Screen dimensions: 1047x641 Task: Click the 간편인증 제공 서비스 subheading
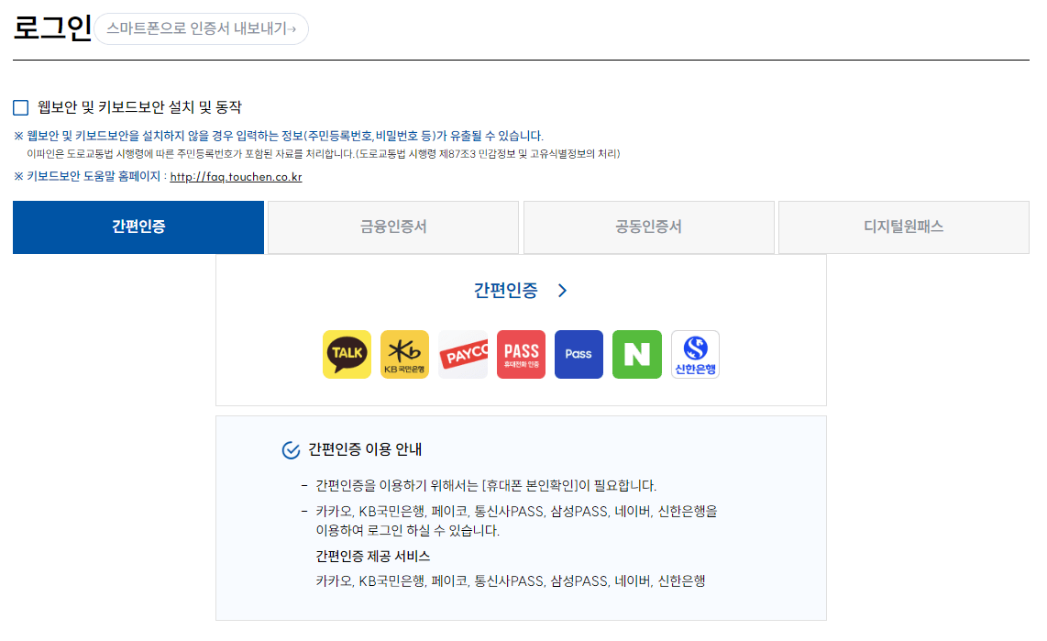[x=372, y=557]
